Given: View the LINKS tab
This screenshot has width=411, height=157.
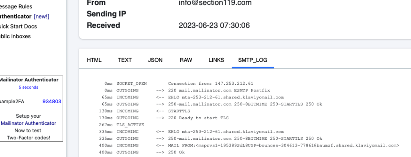Looking at the screenshot, I should 216,60.
